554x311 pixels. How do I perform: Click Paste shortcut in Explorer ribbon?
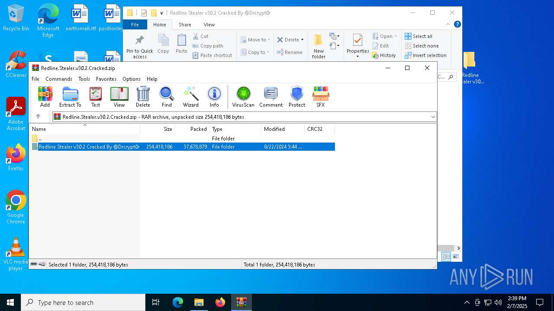(x=212, y=55)
